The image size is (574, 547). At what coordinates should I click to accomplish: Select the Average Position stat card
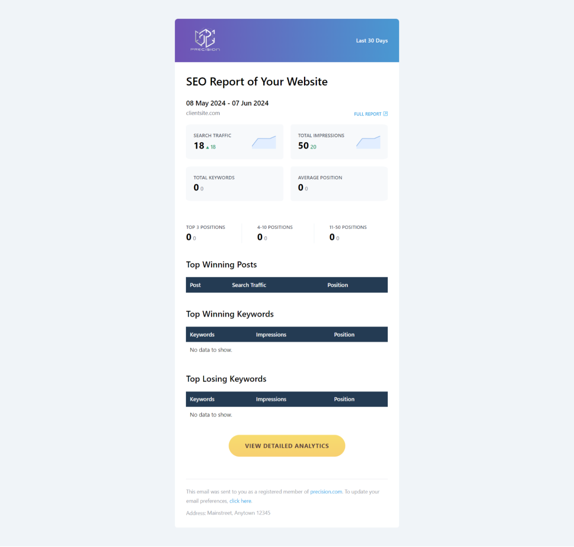tap(339, 184)
